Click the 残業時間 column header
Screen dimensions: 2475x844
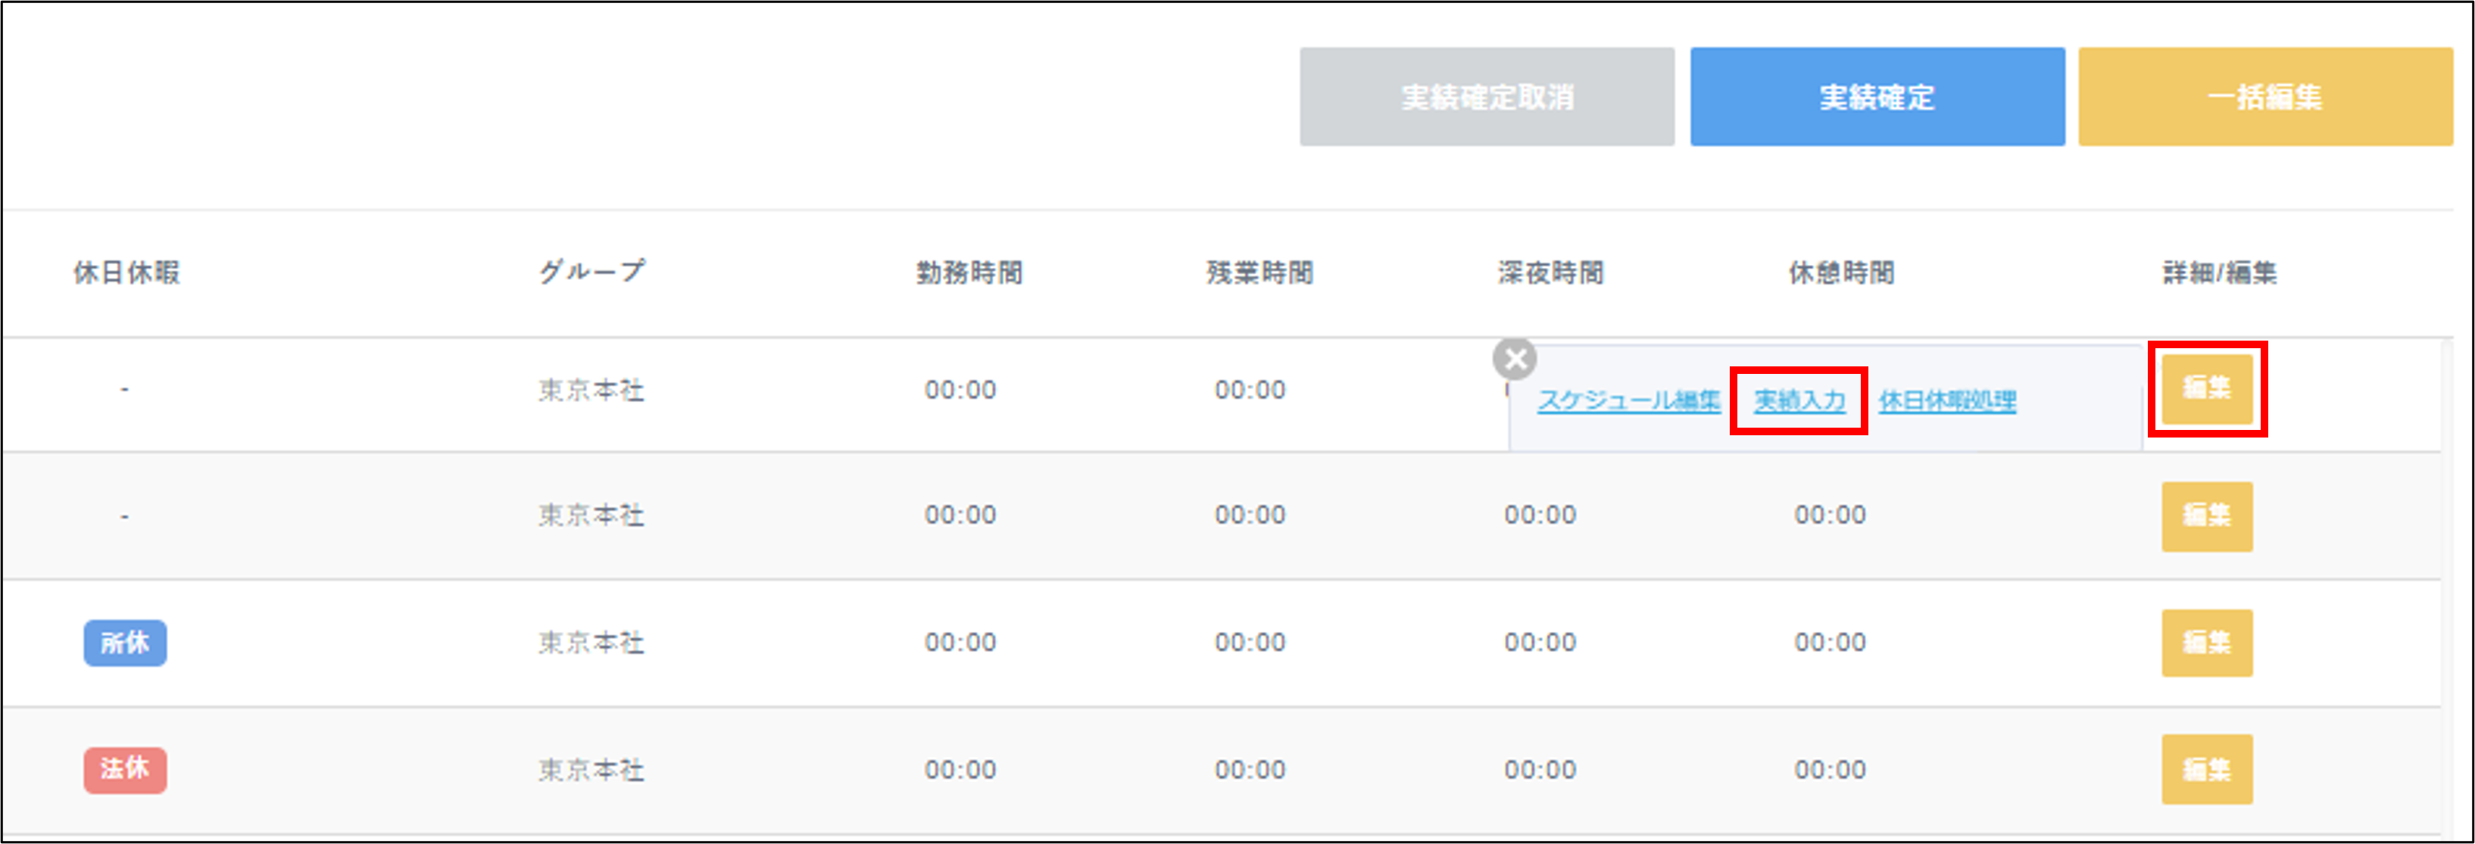click(x=1259, y=273)
